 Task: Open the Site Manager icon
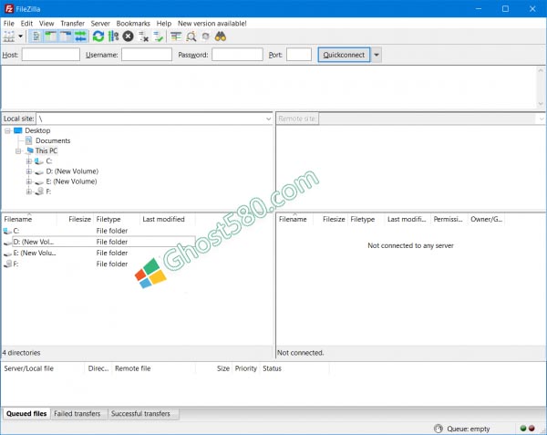point(9,36)
